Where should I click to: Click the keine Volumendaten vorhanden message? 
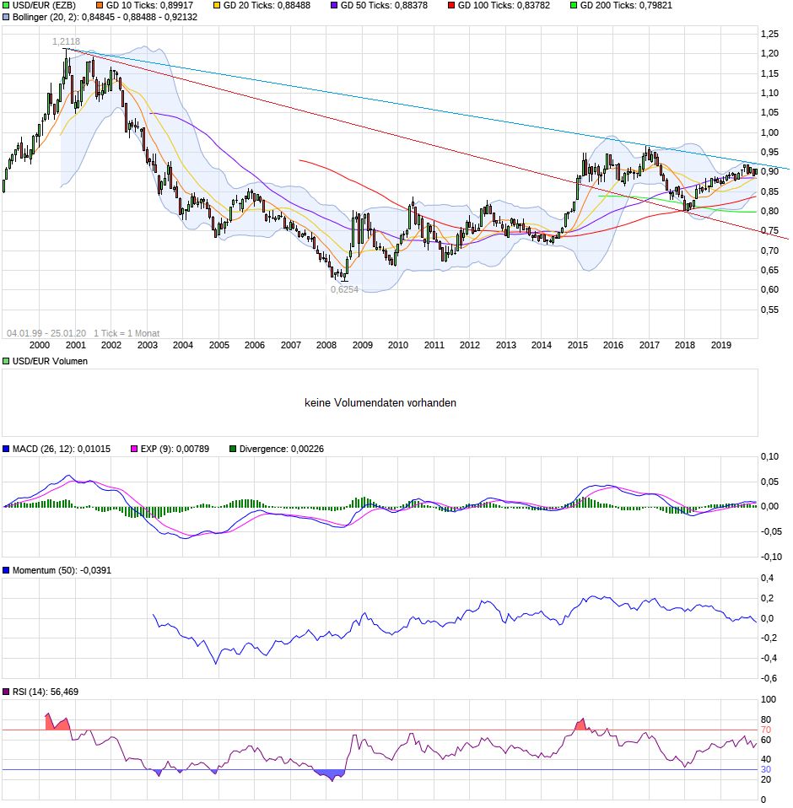click(x=380, y=402)
